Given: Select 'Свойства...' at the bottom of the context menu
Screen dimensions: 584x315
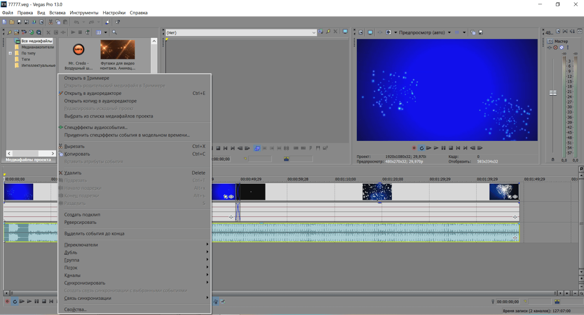Looking at the screenshot, I should [x=75, y=309].
